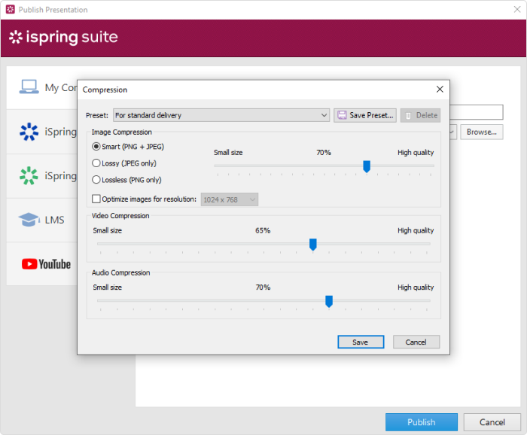The height and width of the screenshot is (435, 527).
Task: Click the "Video Compression" group label
Action: (x=120, y=216)
